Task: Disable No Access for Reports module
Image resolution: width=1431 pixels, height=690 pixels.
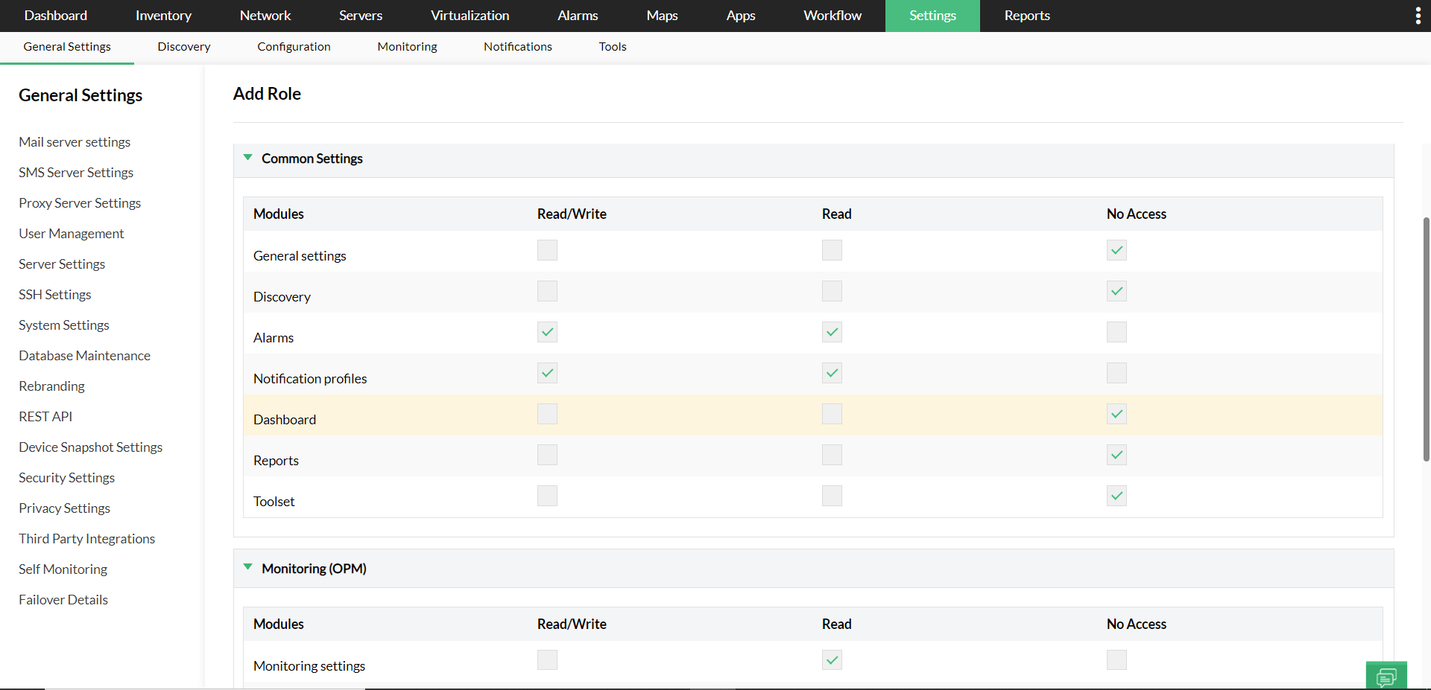Action: tap(1116, 455)
